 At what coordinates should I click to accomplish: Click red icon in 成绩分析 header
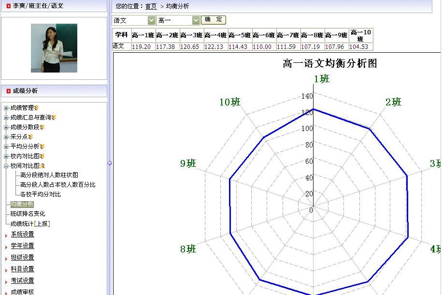point(9,91)
